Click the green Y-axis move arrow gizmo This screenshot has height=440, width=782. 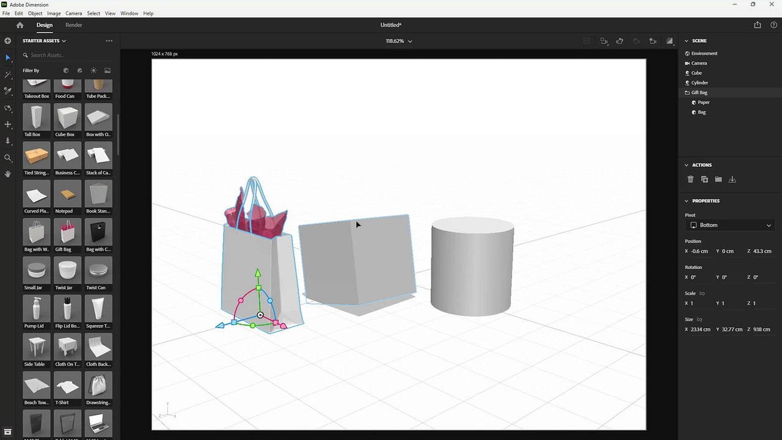point(258,273)
